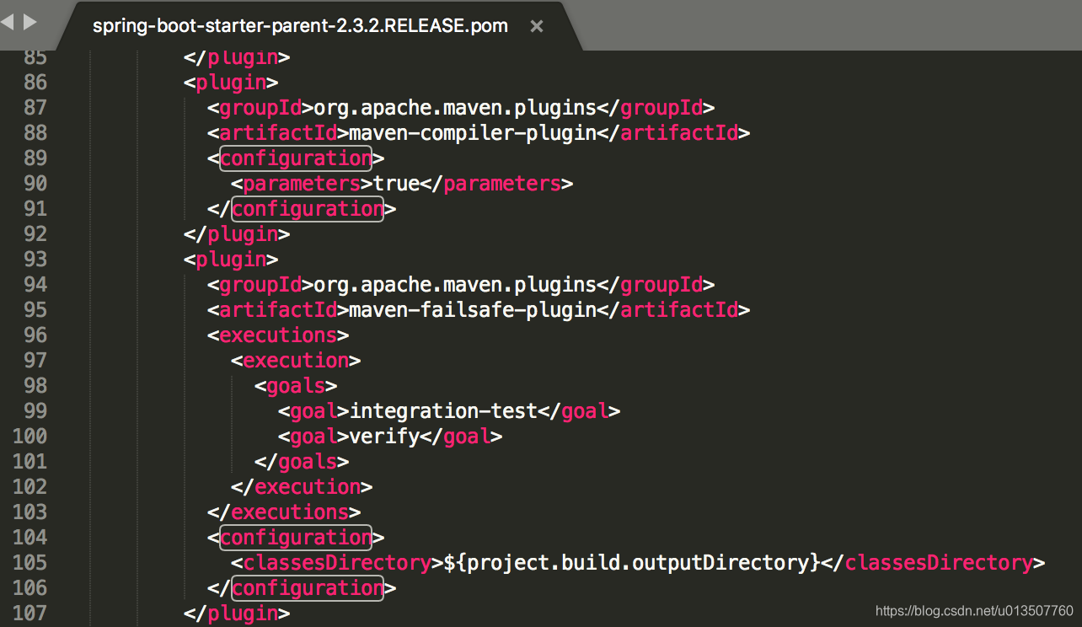Image resolution: width=1082 pixels, height=627 pixels.
Task: Click opening configuration tag on line 104
Action: (x=296, y=538)
